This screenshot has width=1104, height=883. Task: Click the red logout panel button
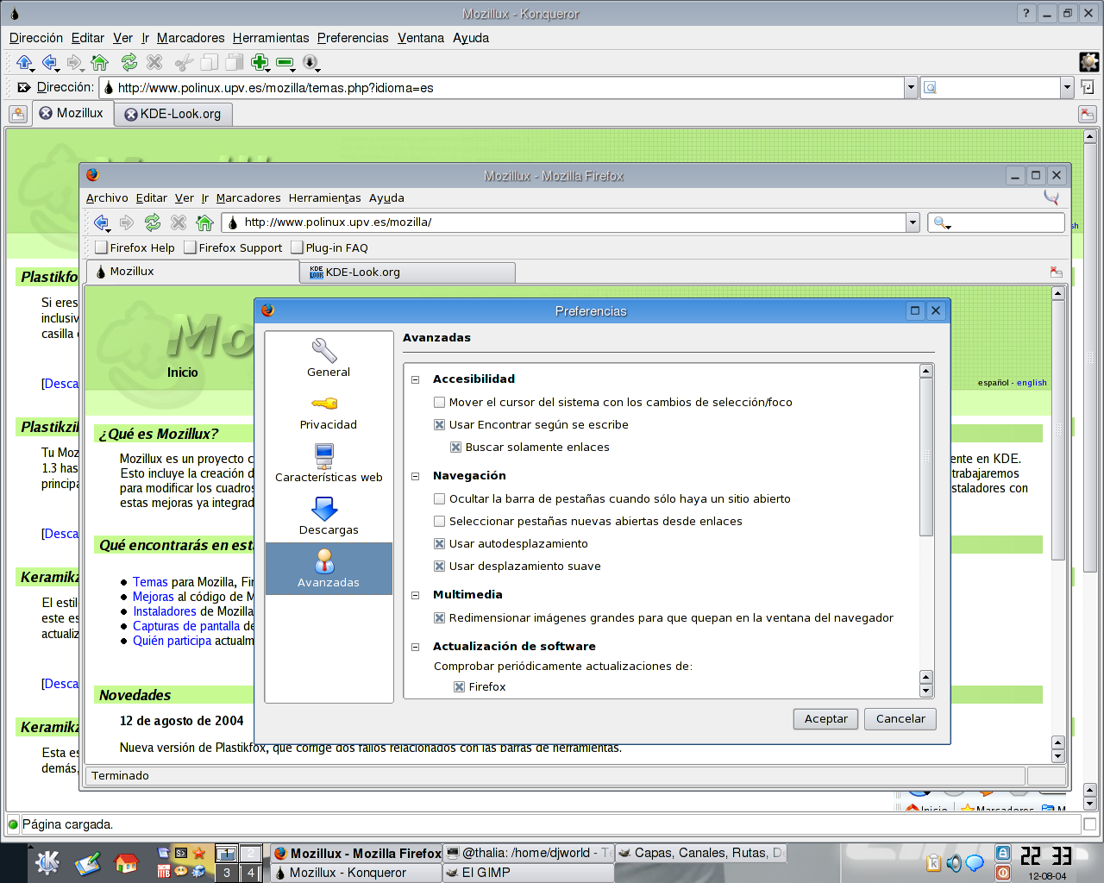[x=1003, y=873]
